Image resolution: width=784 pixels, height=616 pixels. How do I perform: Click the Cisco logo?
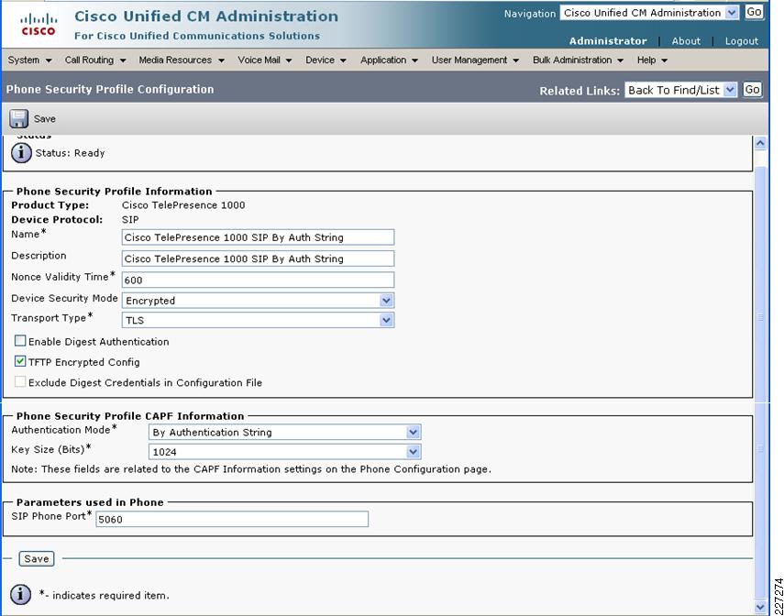[x=39, y=25]
